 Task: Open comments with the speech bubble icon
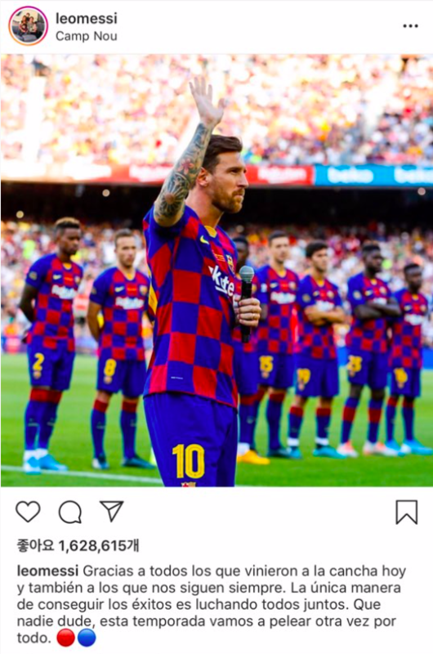70,512
